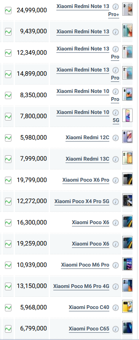Click info icon next to Redmi Note 13 Pro+
This screenshot has height=340, width=139.
coord(116,7)
